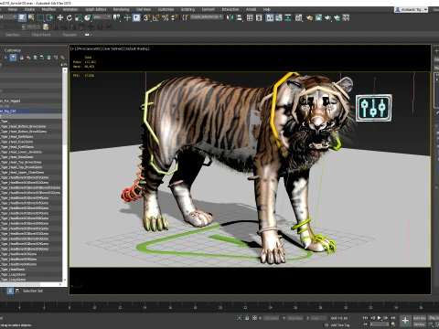Open the Curve Editor
Image resolution: width=439 pixels, height=329 pixels.
(279, 17)
